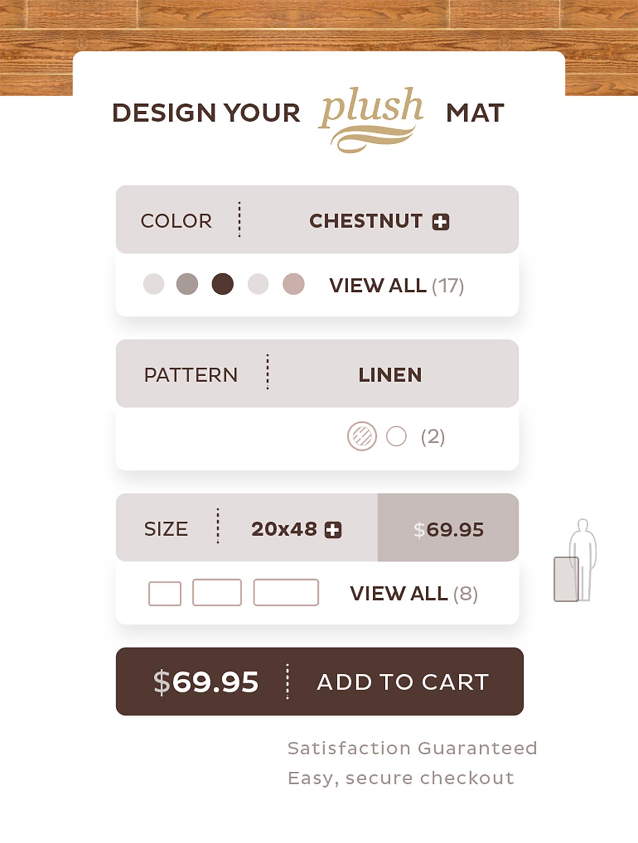Select the medium mat size rectangle

[217, 593]
